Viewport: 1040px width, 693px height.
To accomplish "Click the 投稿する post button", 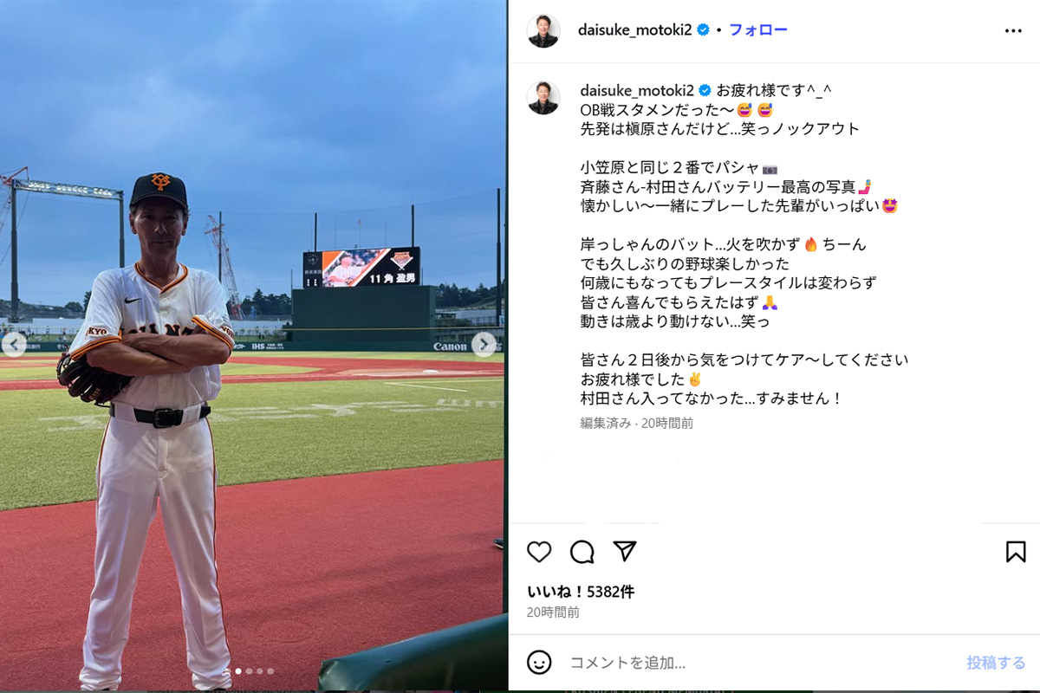I will coord(996,663).
